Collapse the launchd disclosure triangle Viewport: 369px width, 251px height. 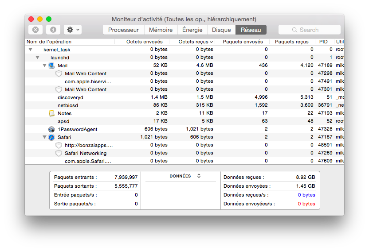click(x=37, y=58)
